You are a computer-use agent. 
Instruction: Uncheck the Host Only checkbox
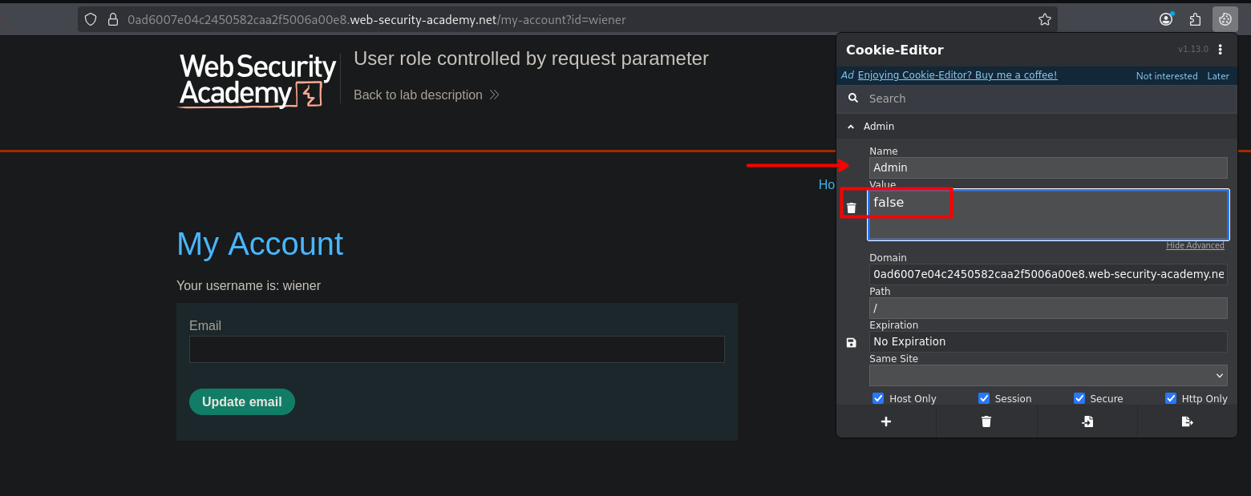pos(878,398)
